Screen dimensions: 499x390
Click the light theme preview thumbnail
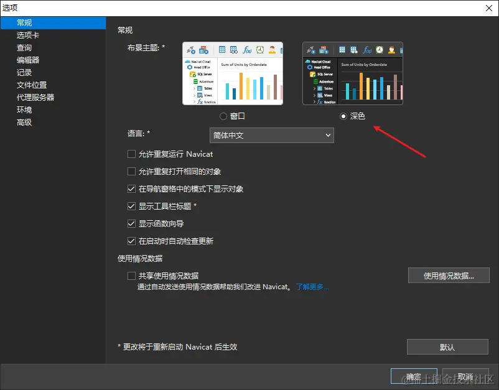(233, 73)
